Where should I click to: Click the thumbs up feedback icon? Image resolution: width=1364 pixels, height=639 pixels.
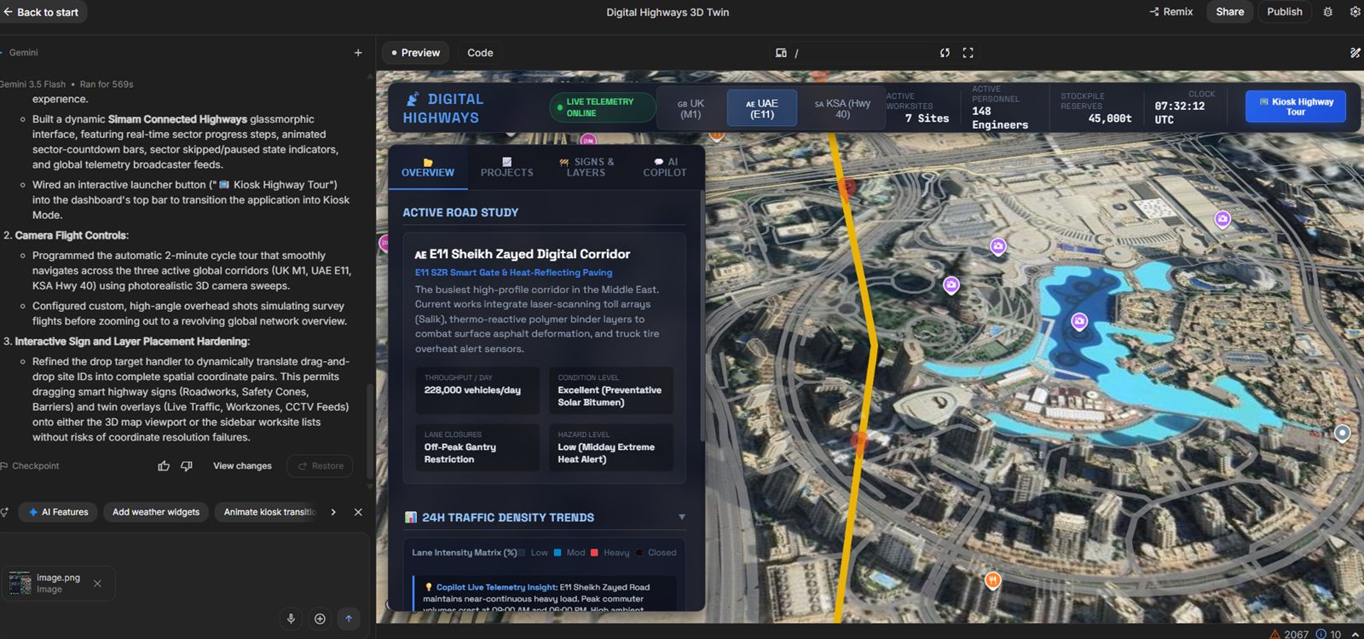[164, 466]
